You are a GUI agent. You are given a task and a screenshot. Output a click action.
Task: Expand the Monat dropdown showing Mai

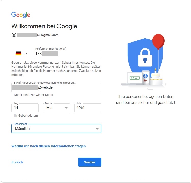(56, 108)
